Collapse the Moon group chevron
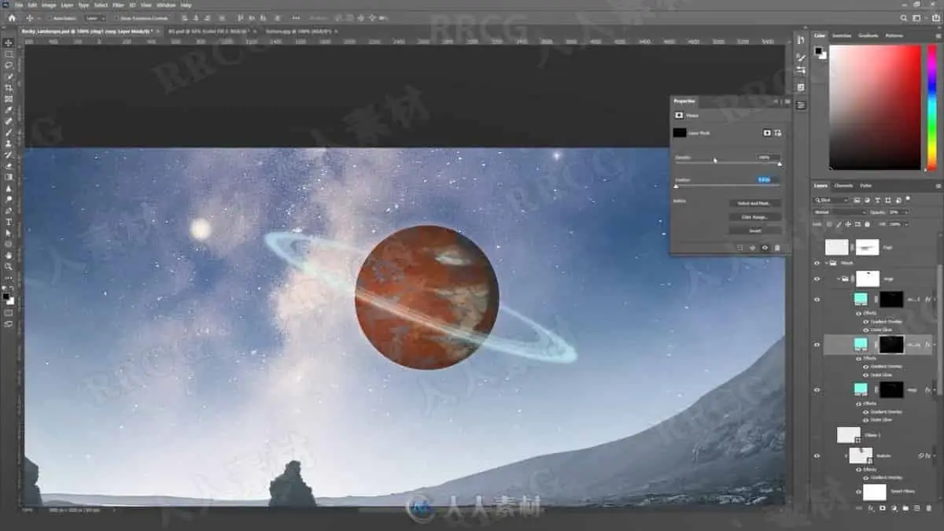The width and height of the screenshot is (944, 531). pos(826,263)
